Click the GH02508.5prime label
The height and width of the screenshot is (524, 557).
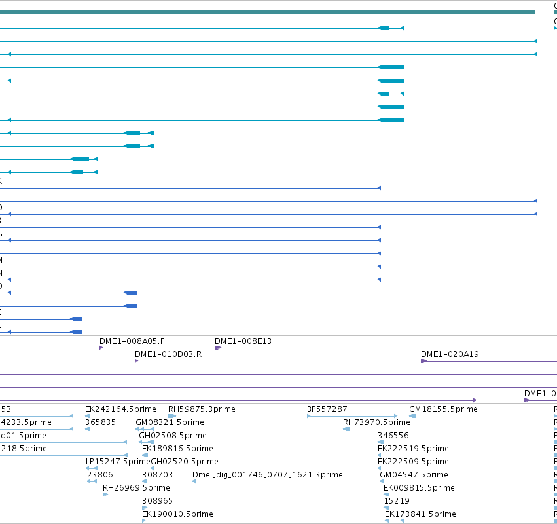(173, 436)
